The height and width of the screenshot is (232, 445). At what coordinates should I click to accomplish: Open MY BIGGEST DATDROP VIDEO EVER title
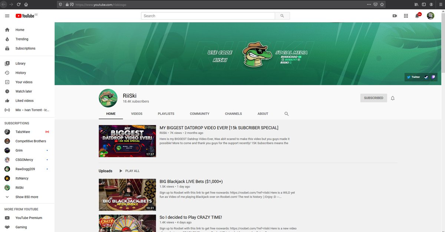(x=219, y=128)
